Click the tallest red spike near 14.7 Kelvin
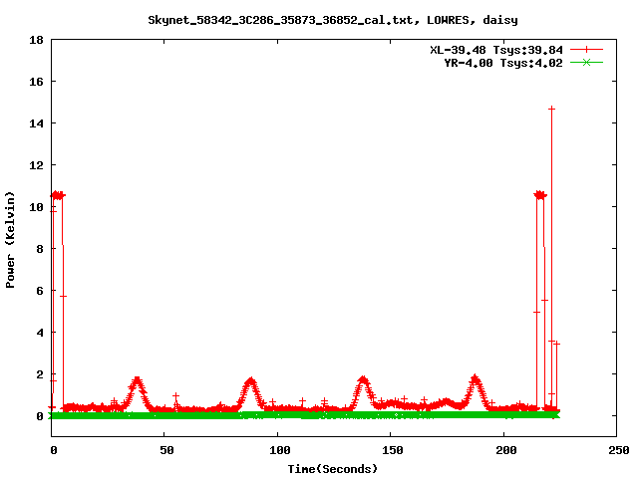Image resolution: width=638 pixels, height=478 pixels. click(x=551, y=109)
